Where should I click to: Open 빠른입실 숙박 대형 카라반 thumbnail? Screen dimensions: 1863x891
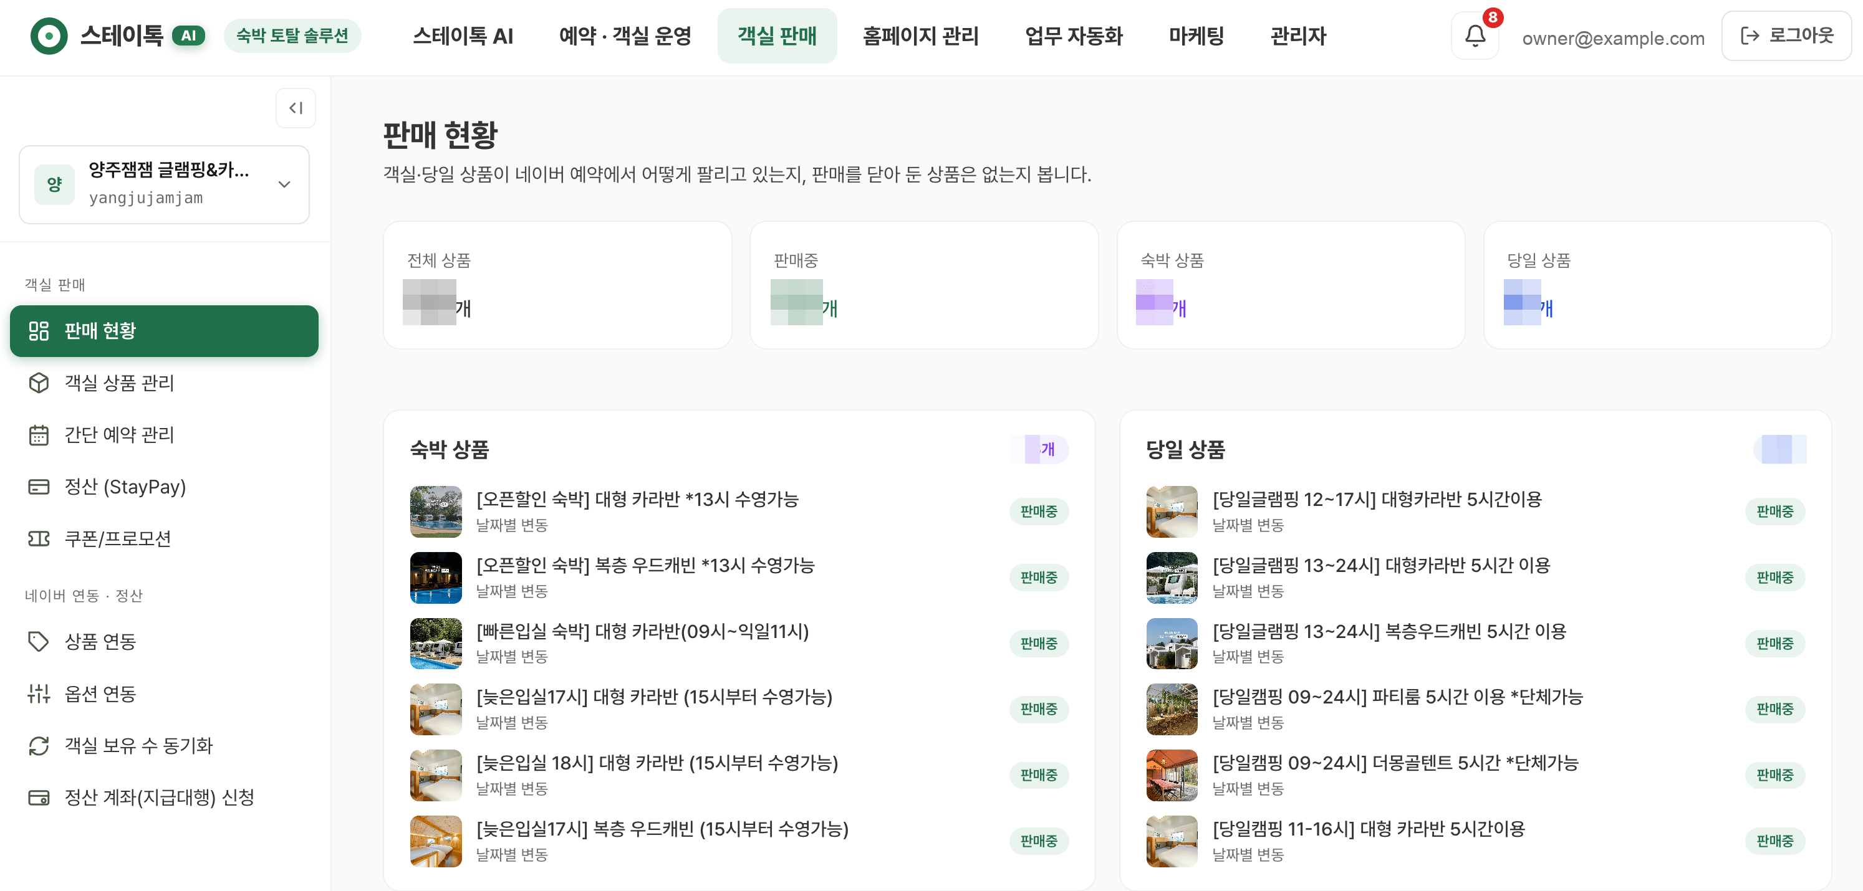click(x=435, y=643)
